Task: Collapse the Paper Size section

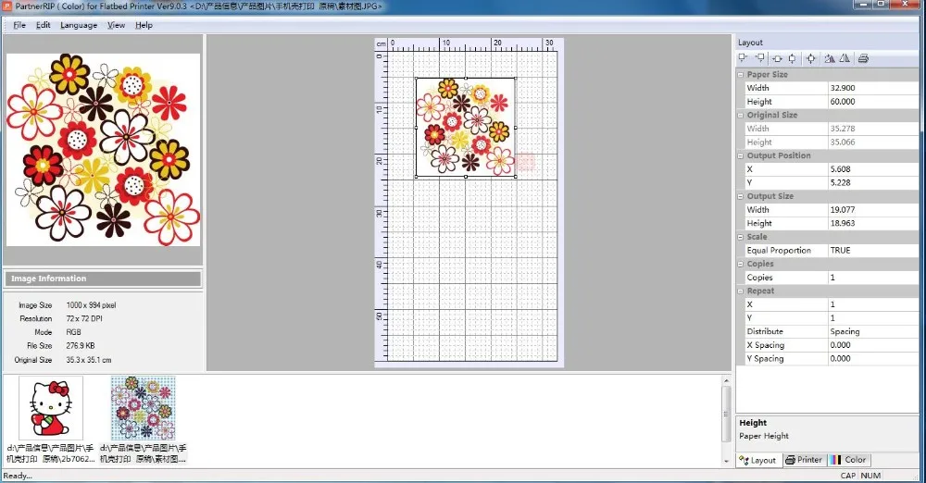Action: pyautogui.click(x=741, y=74)
